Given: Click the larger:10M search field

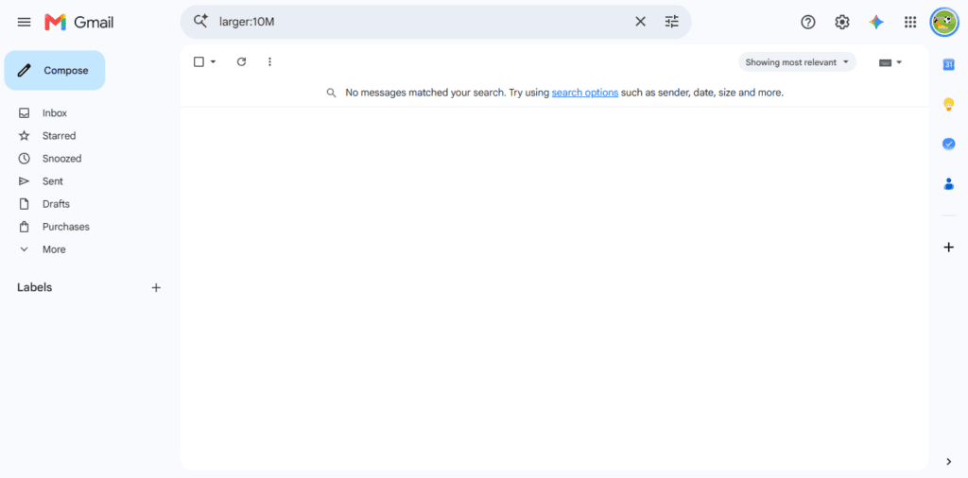Looking at the screenshot, I should pyautogui.click(x=423, y=23).
